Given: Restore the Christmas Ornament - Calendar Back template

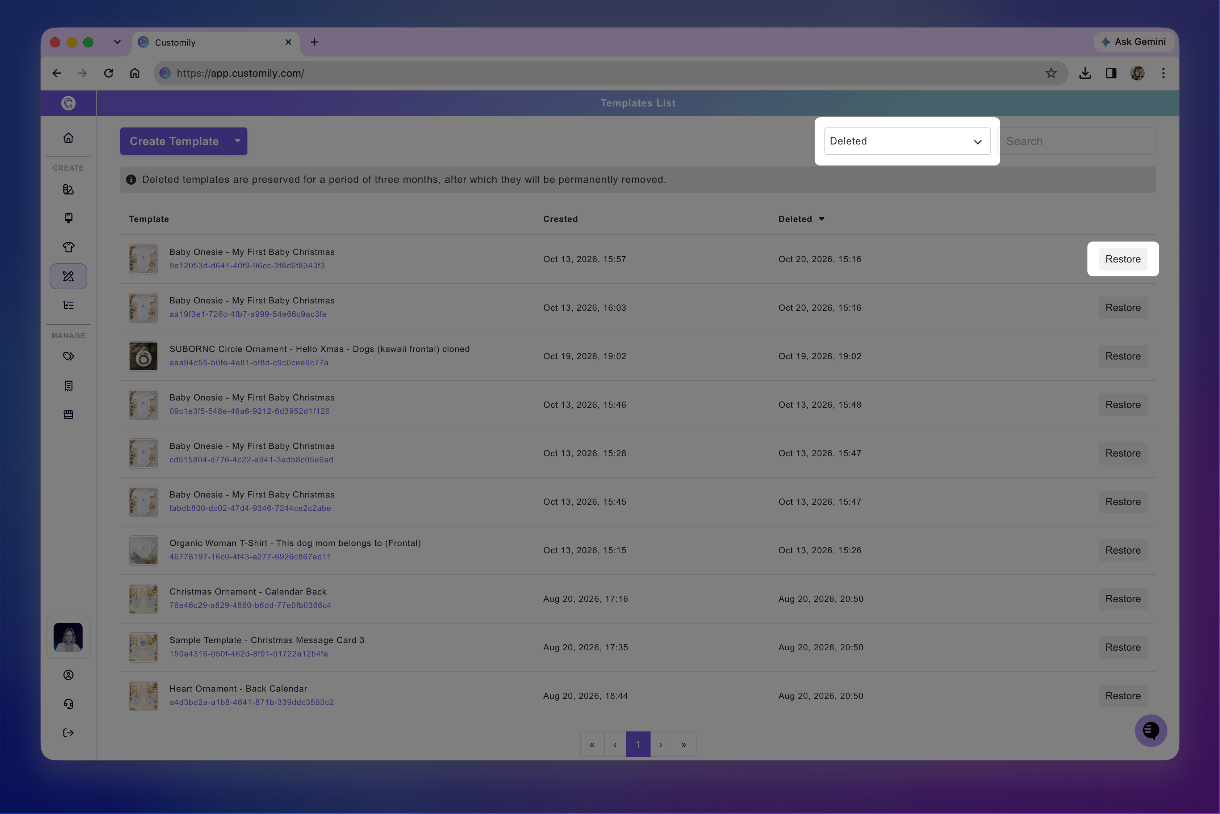Looking at the screenshot, I should coord(1122,599).
